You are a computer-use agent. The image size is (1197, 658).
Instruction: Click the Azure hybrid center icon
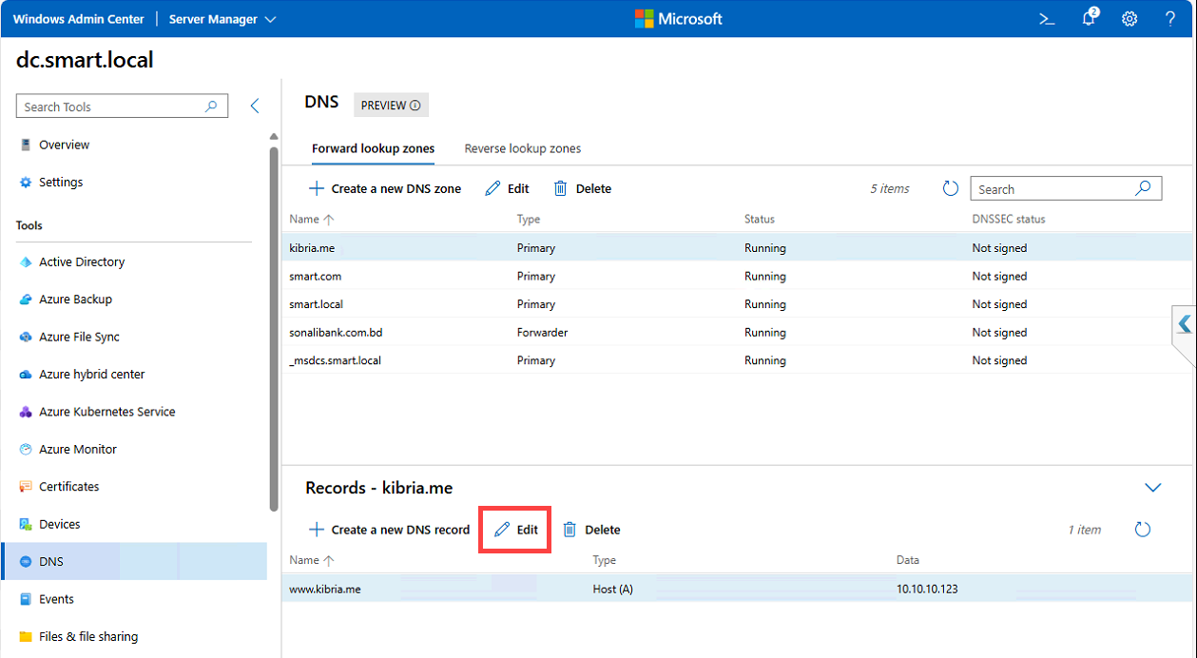coord(26,374)
